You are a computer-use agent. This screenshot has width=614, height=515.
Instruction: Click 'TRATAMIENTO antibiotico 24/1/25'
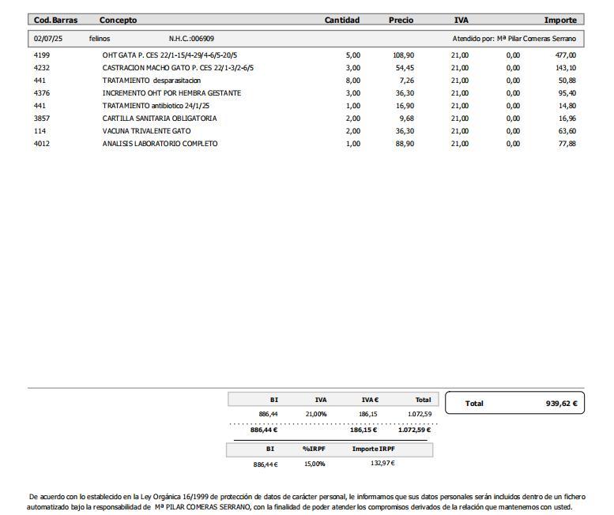point(156,106)
